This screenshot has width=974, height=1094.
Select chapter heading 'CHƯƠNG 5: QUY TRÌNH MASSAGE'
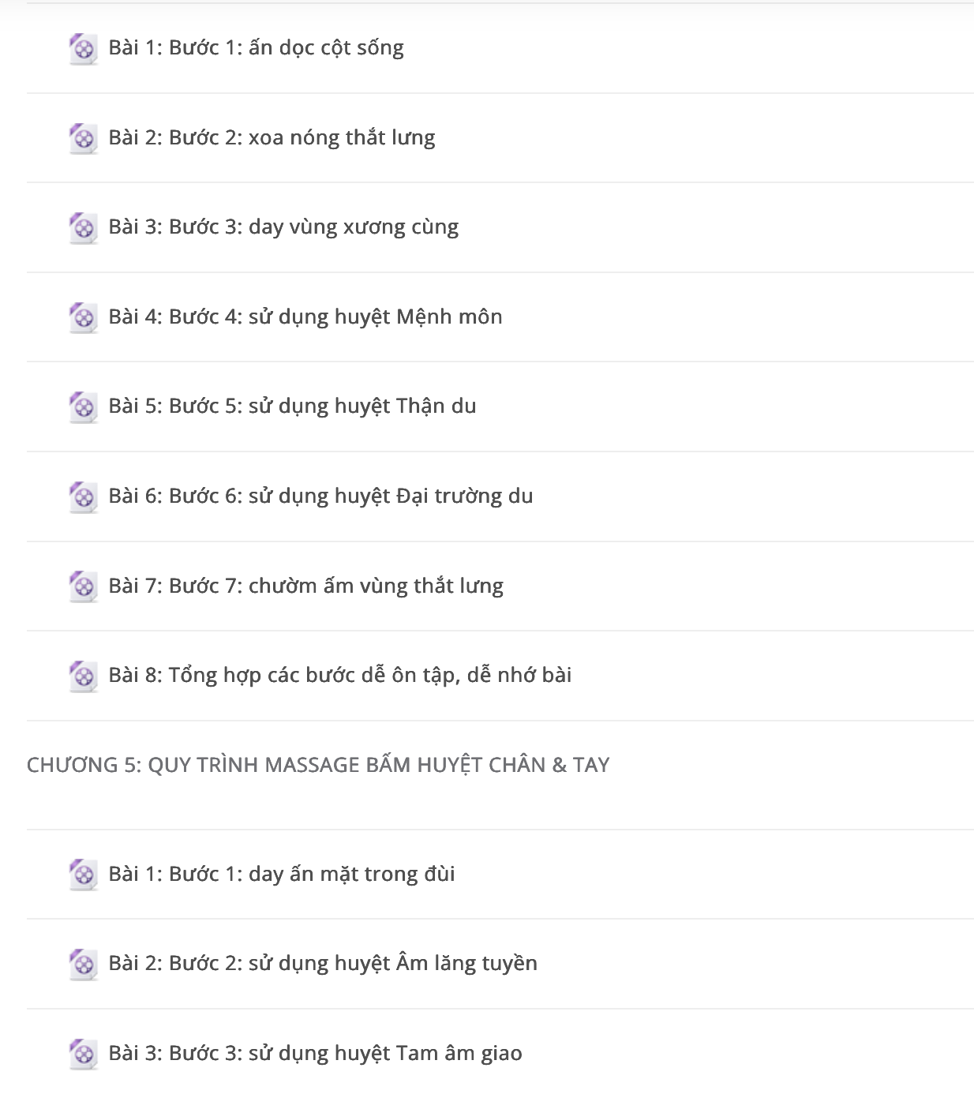(318, 765)
